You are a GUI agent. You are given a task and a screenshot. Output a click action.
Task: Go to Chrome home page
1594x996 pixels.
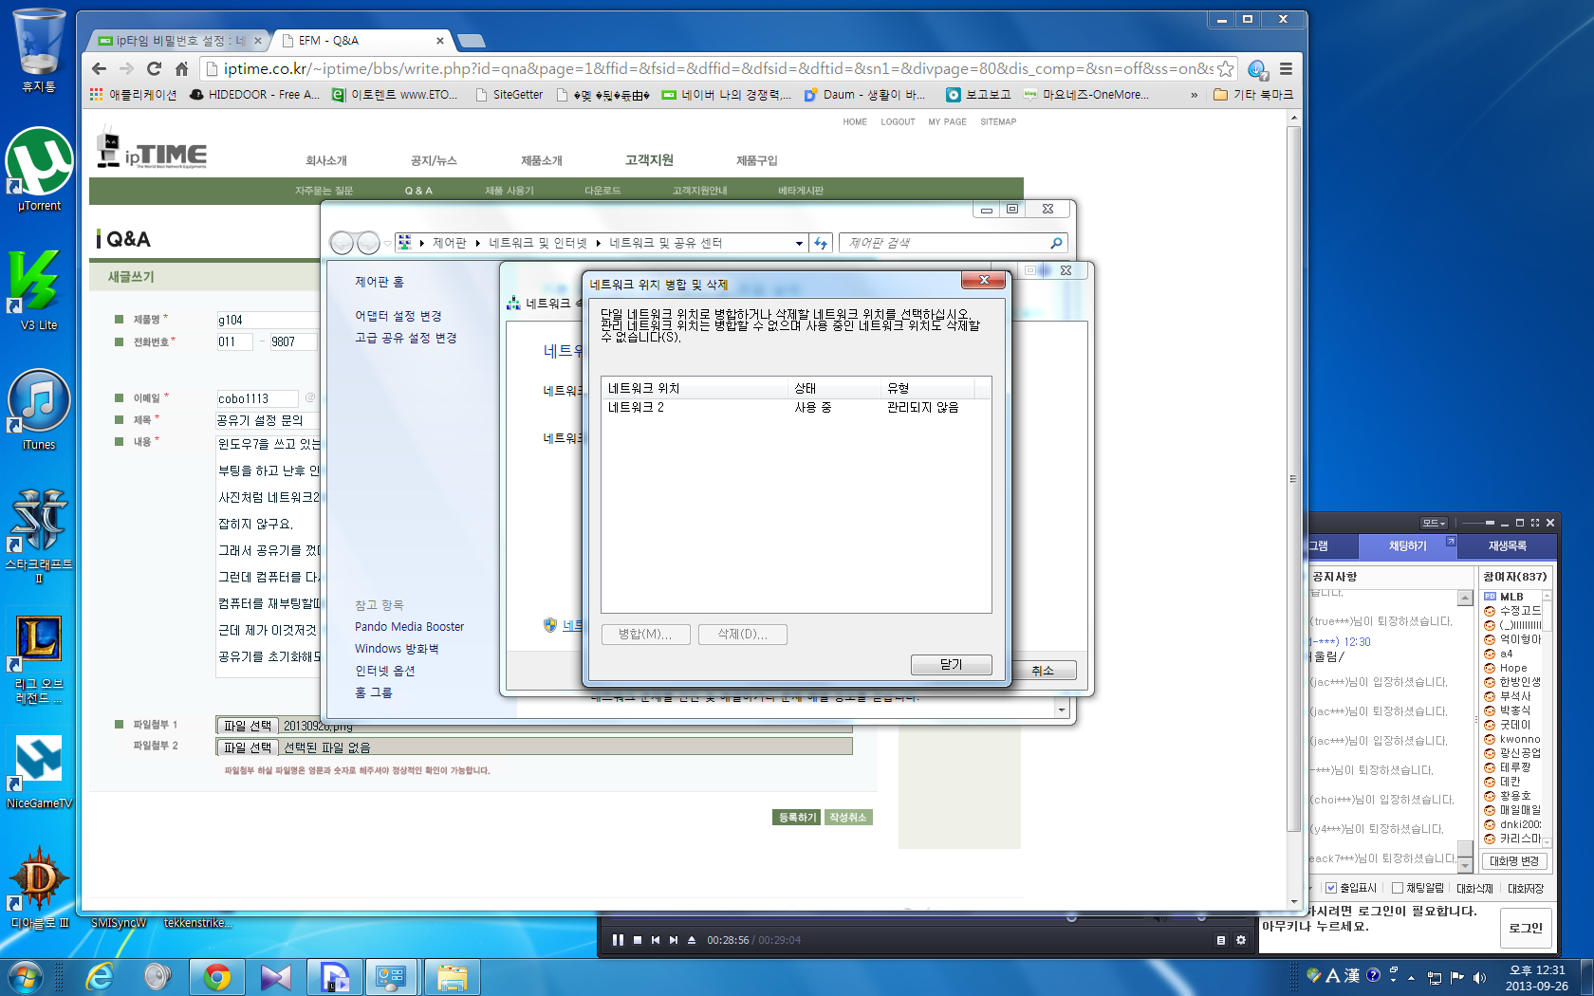tap(181, 68)
